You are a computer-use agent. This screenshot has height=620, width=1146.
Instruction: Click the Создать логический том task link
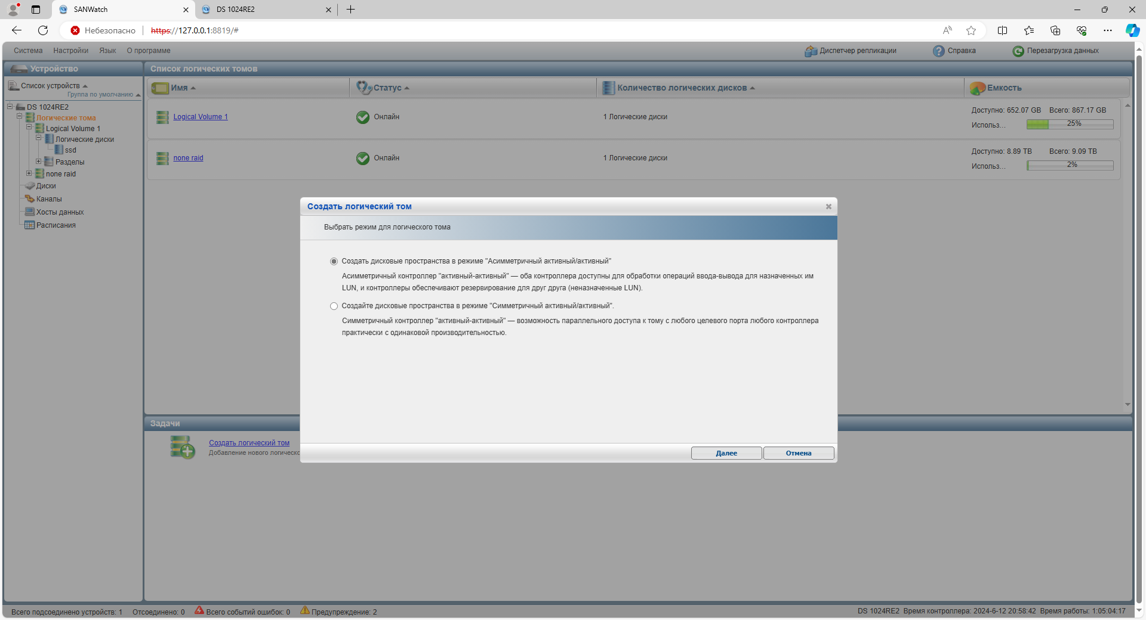[x=249, y=443]
